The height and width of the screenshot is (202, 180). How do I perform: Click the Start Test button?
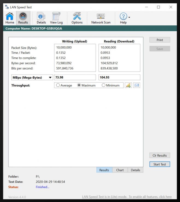[x=160, y=164]
